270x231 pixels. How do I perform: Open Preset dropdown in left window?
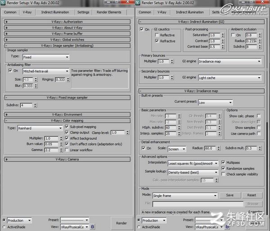(x=75, y=220)
